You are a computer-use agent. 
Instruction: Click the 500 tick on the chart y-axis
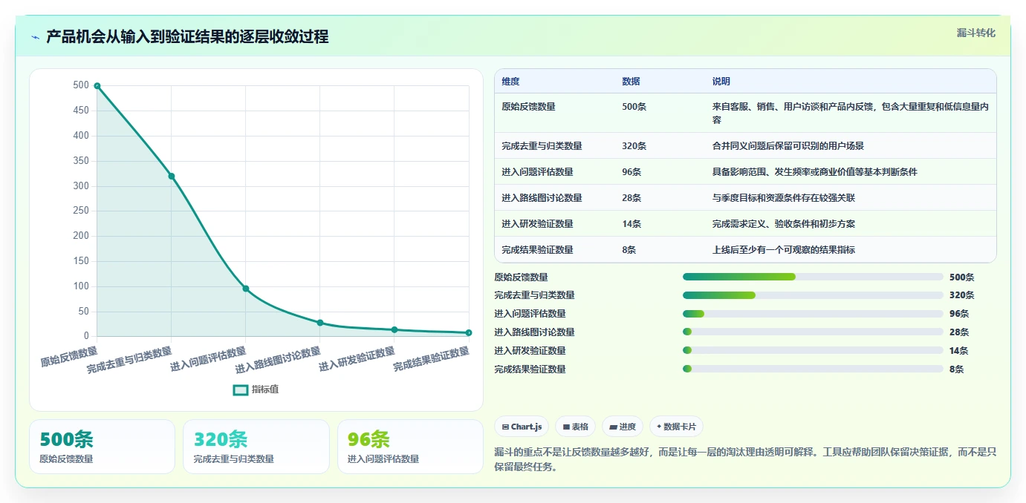81,85
